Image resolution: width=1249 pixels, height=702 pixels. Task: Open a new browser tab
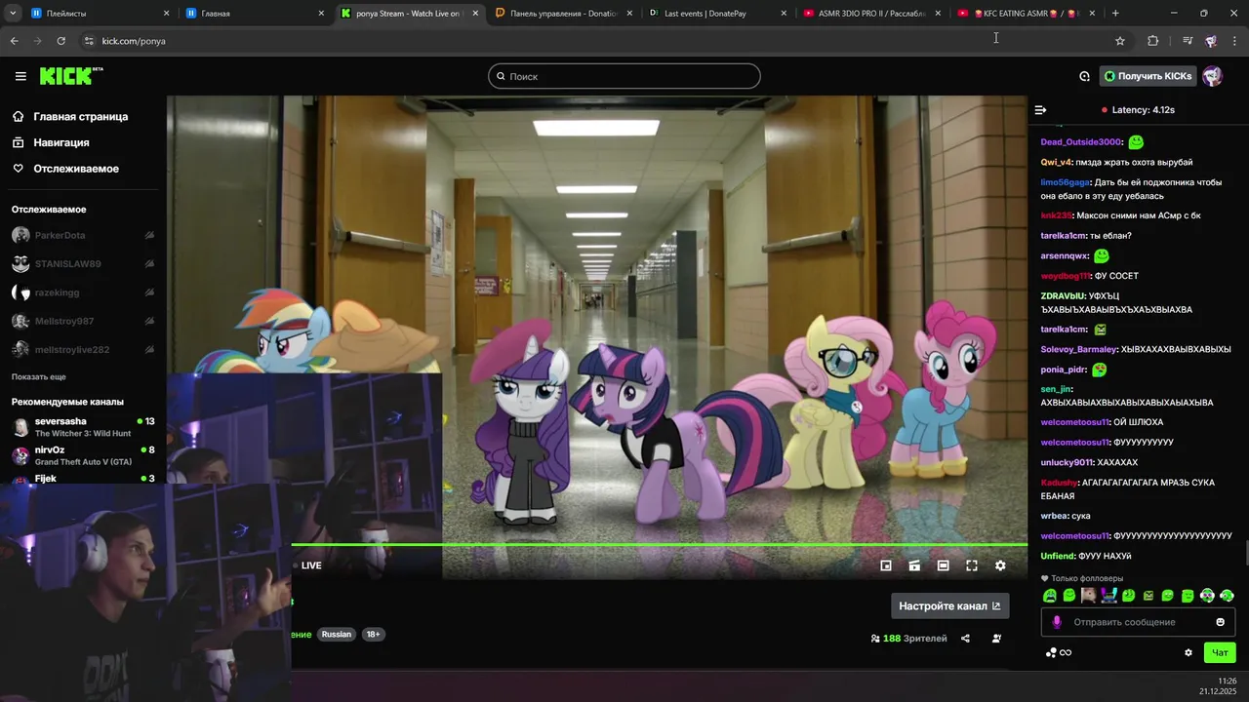1115,14
